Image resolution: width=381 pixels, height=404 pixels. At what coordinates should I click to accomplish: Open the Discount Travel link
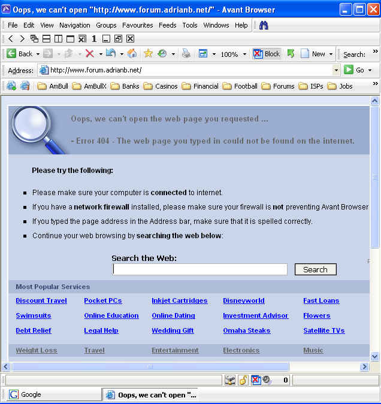coord(41,300)
